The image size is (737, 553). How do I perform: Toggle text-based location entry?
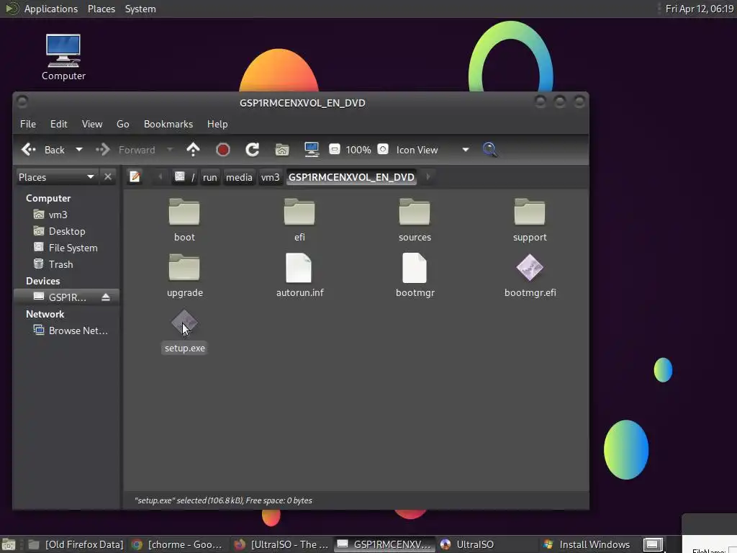[135, 177]
